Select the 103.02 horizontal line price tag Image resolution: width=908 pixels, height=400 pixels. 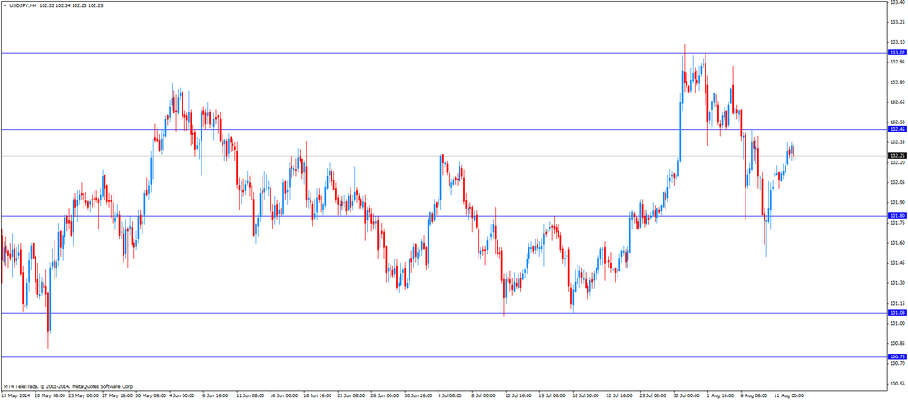pos(896,52)
